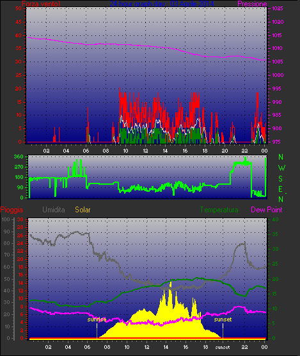
Task: Click the red '40' wind speed axis value
Action: pos(19,35)
